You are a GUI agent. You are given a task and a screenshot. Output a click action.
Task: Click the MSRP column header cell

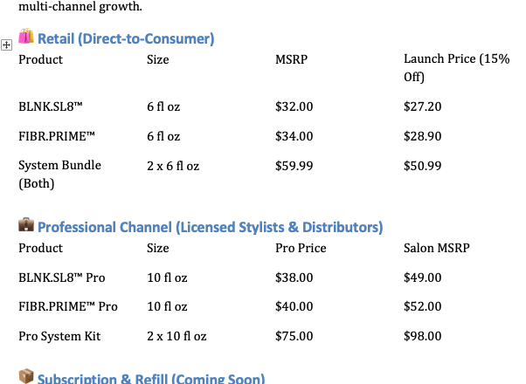click(x=292, y=59)
